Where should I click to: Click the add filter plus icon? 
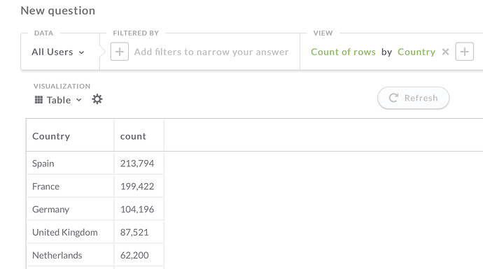tap(120, 52)
